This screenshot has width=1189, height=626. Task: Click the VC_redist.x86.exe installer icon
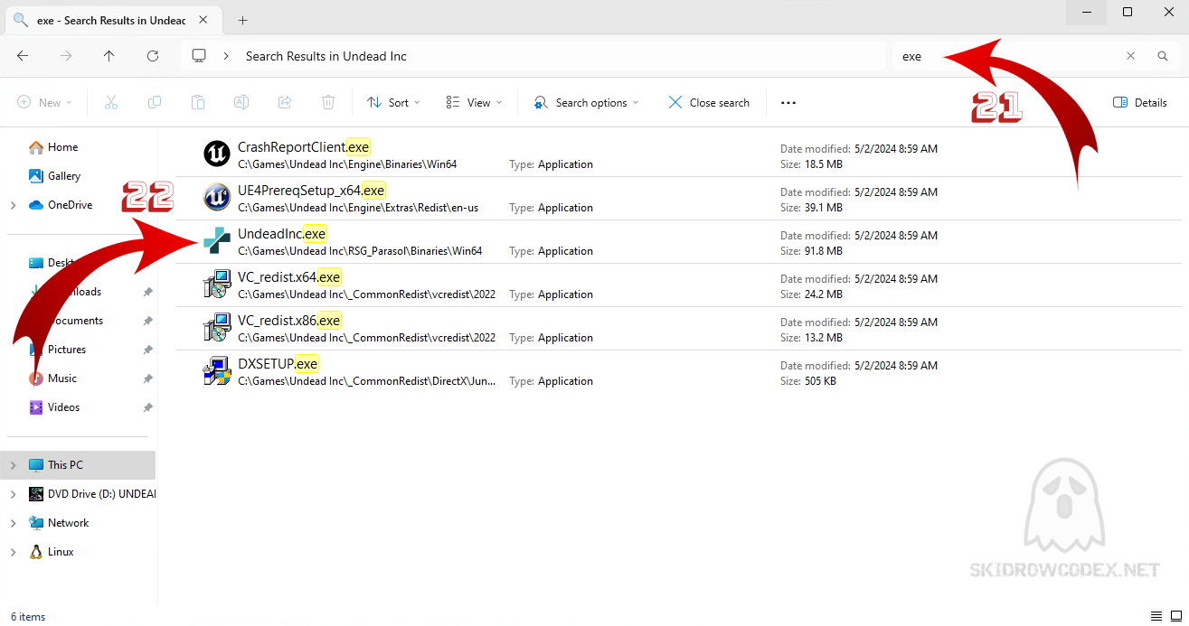(x=217, y=328)
